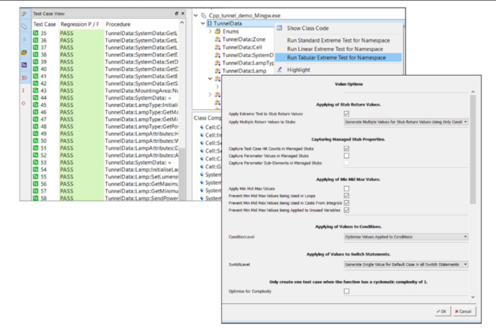The width and height of the screenshot is (496, 329).
Task: Click the Enums folder icon in the tree
Action: (x=217, y=31)
